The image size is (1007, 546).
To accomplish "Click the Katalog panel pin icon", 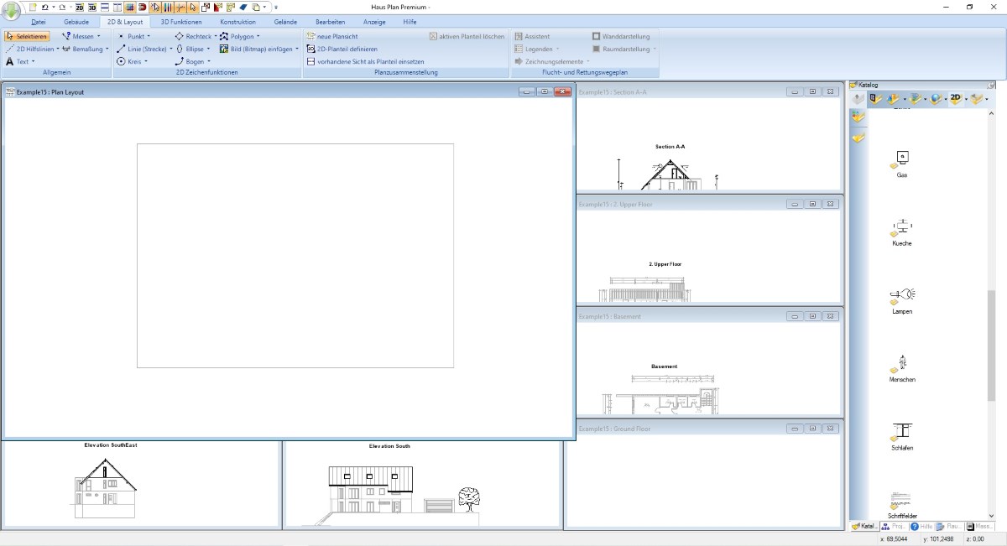I will click(991, 85).
